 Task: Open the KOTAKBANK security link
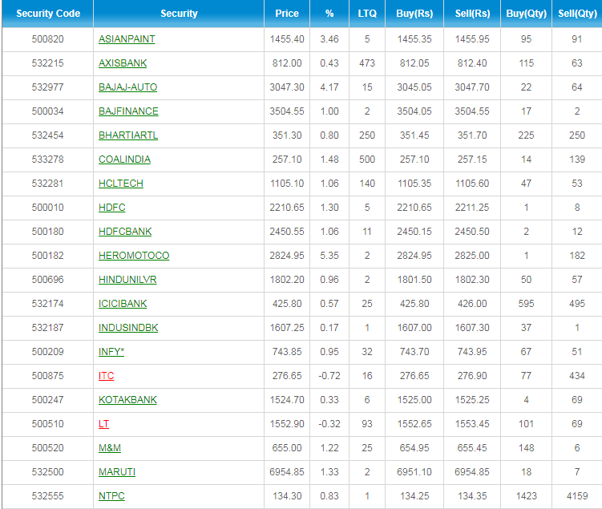click(127, 400)
